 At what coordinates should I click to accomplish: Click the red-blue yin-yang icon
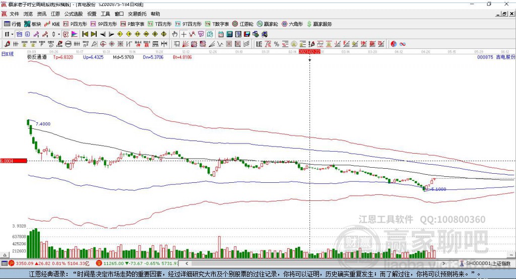pyautogui.click(x=394, y=44)
